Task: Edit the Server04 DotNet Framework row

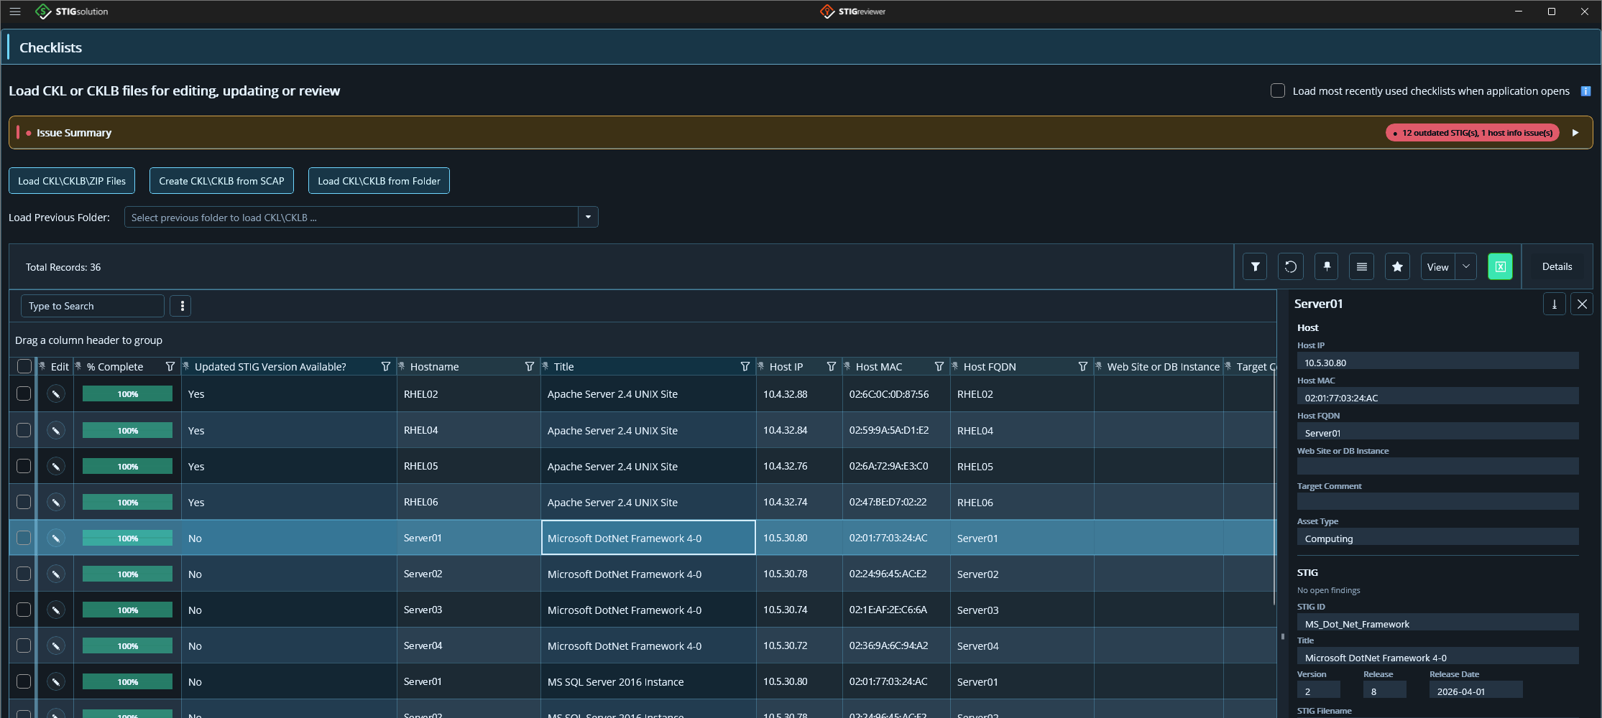Action: pyautogui.click(x=56, y=645)
